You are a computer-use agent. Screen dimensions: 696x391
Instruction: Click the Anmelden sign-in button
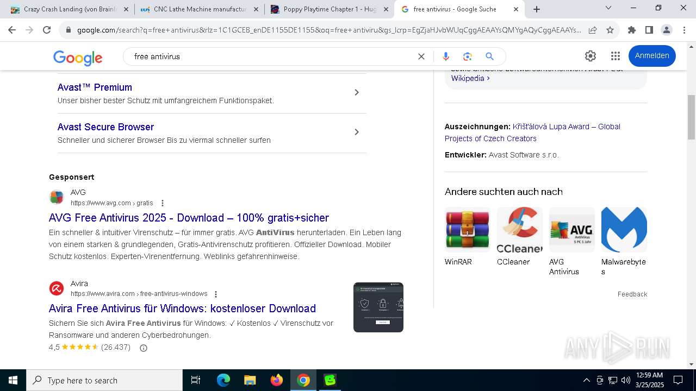click(652, 56)
